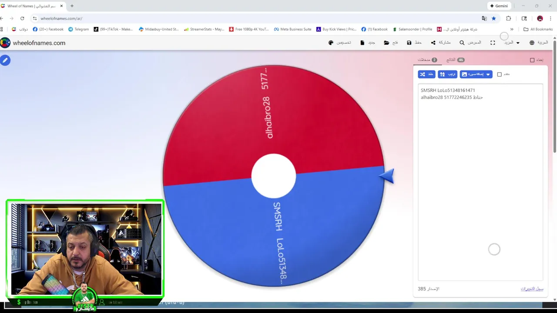
Task: Open the (20+) Facebook bookmark
Action: coord(48,29)
